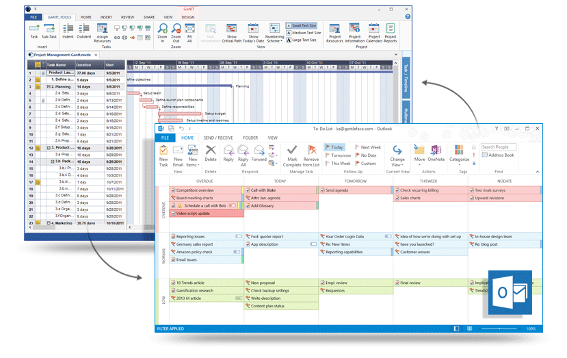Flag task for Tomorrow in Follow Up
567x358 pixels.
tap(338, 155)
